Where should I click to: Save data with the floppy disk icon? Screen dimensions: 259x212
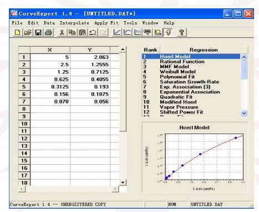[38, 32]
